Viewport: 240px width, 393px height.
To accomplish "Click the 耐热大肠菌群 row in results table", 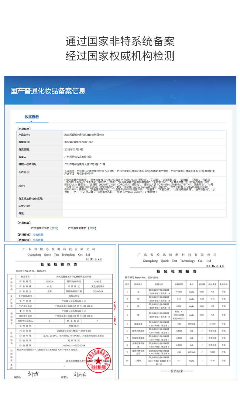I will (177, 330).
